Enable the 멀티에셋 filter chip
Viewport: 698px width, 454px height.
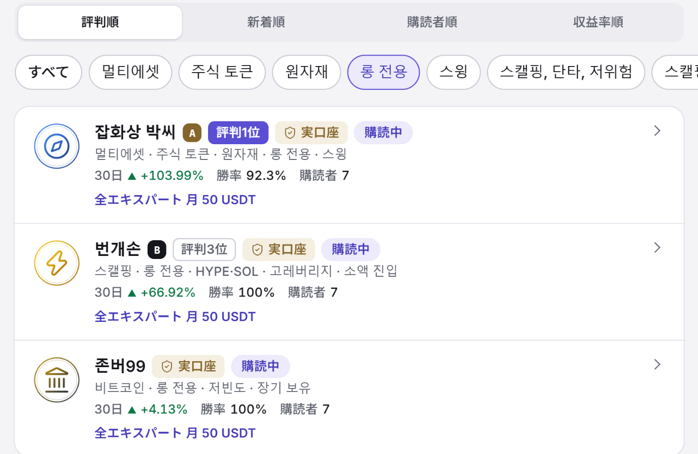130,72
